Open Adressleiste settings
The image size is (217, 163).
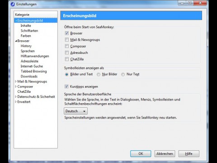pos(29,61)
